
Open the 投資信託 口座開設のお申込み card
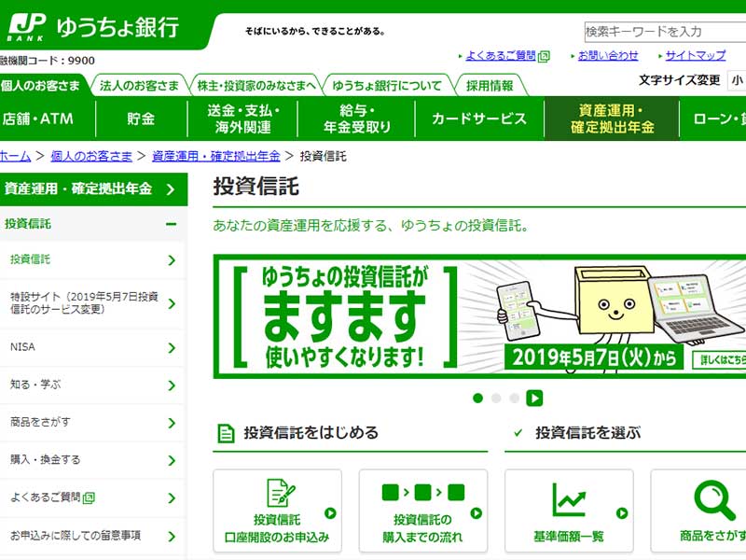point(277,511)
